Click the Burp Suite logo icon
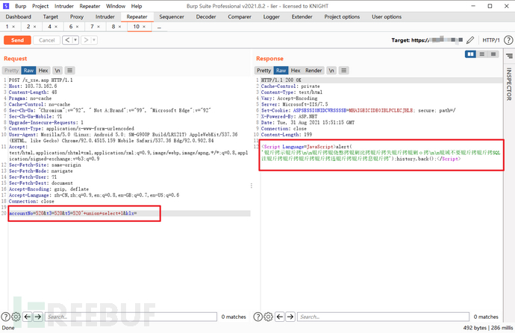This screenshot has width=515, height=333. (x=6, y=6)
